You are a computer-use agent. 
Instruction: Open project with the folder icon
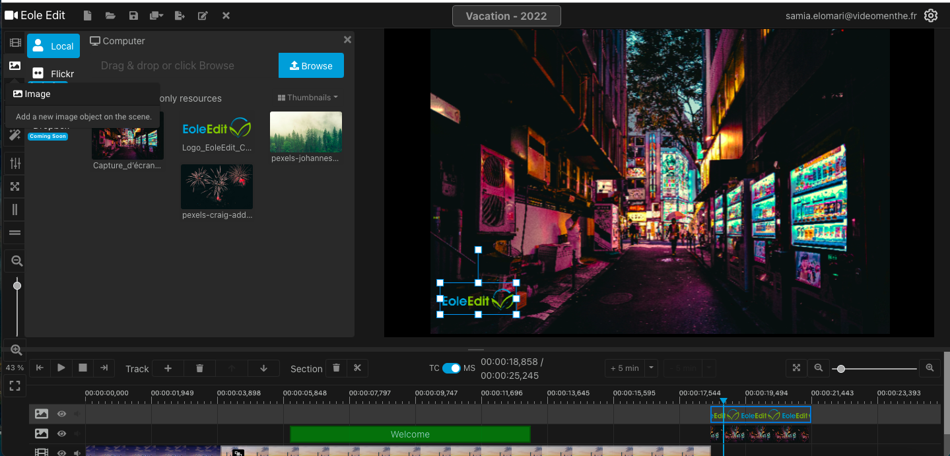pyautogui.click(x=110, y=16)
